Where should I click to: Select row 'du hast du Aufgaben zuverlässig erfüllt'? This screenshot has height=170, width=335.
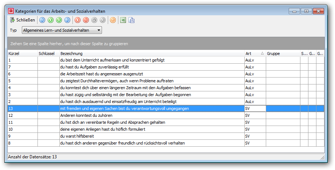[166, 67]
